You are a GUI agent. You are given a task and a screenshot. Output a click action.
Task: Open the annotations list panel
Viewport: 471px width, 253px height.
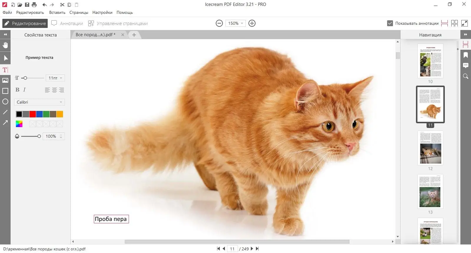point(465,66)
